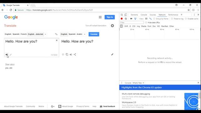Open drawer menu dots beside Console
Viewport: 201px width, 113px height.
[x=122, y=83]
